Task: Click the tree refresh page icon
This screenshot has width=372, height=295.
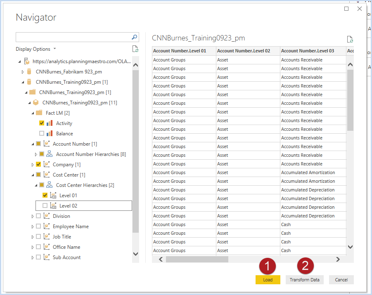Action: tap(135, 49)
